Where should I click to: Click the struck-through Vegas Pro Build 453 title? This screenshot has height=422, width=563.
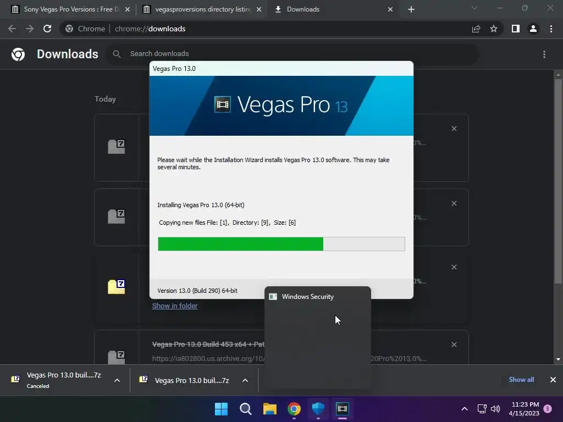pos(208,345)
